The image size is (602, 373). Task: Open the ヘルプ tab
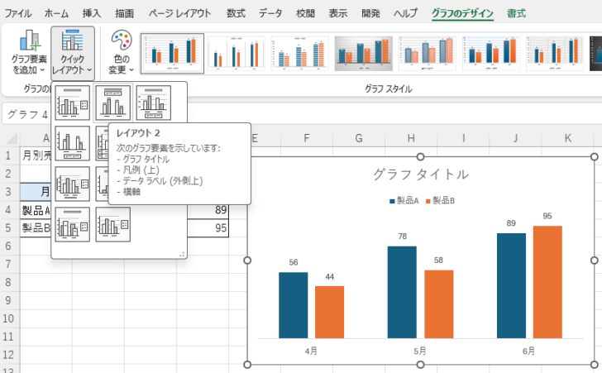pos(406,13)
